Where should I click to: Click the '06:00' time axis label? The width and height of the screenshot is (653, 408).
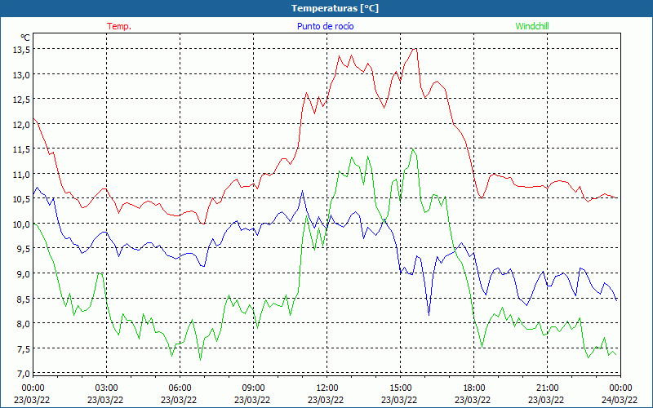(x=180, y=388)
